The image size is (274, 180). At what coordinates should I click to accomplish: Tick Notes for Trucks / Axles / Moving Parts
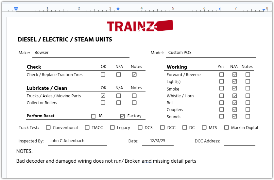[134, 96]
